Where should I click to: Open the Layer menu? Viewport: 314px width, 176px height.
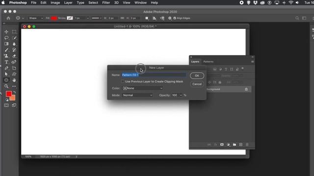68,2
